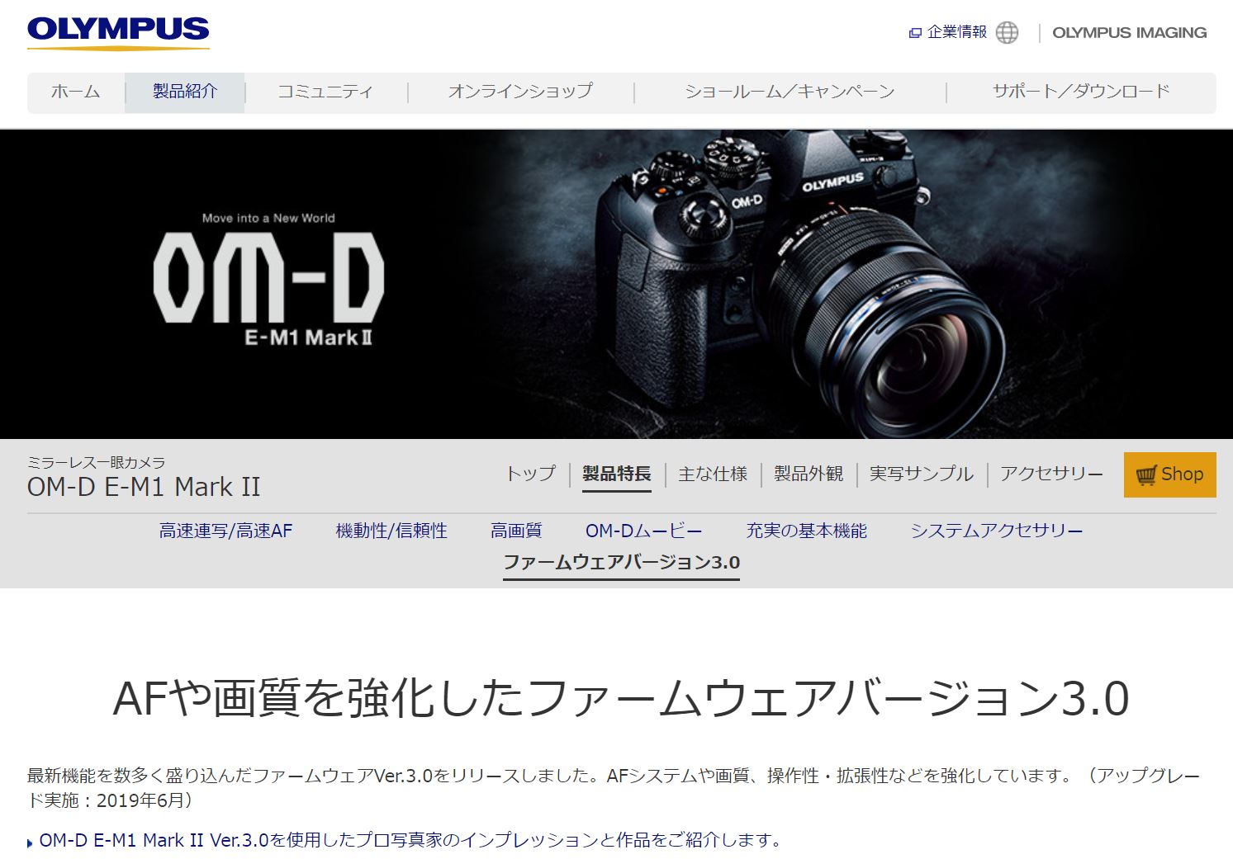1233x859 pixels.
Task: Click the Olympus logo
Action: point(118,32)
